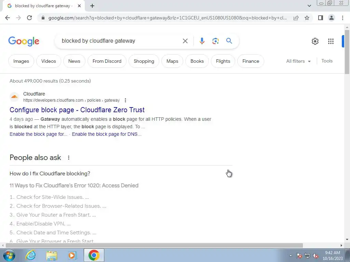This screenshot has height=262, width=350.
Task: Open the Google apps grid
Action: point(331,41)
